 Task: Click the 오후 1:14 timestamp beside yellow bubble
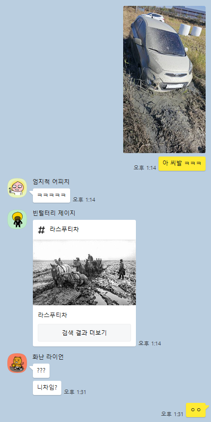click(x=145, y=168)
